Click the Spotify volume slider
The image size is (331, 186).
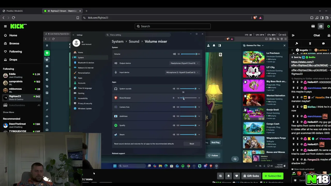[189, 125]
